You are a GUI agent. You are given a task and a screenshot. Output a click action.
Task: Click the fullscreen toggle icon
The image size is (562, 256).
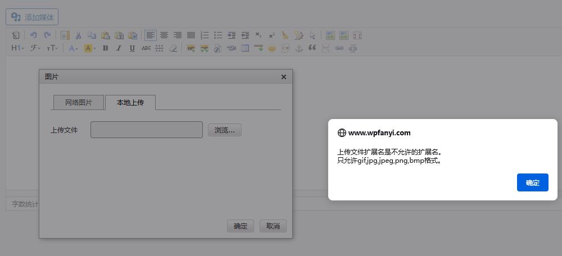pos(357,35)
